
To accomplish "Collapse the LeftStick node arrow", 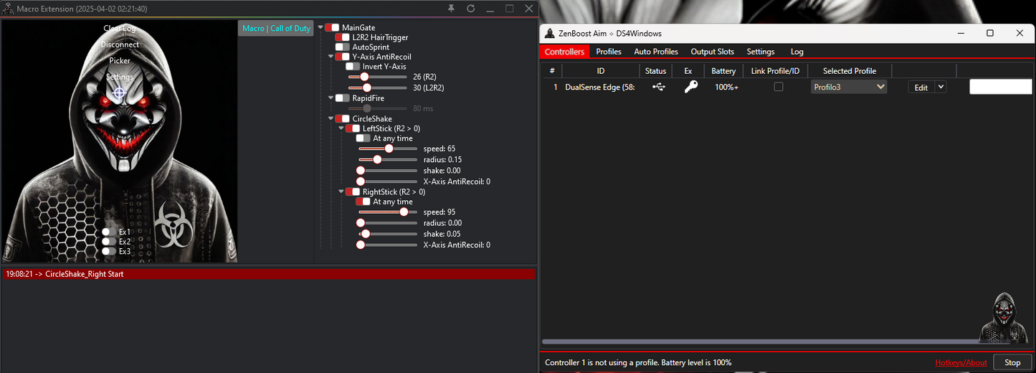I will (341, 128).
